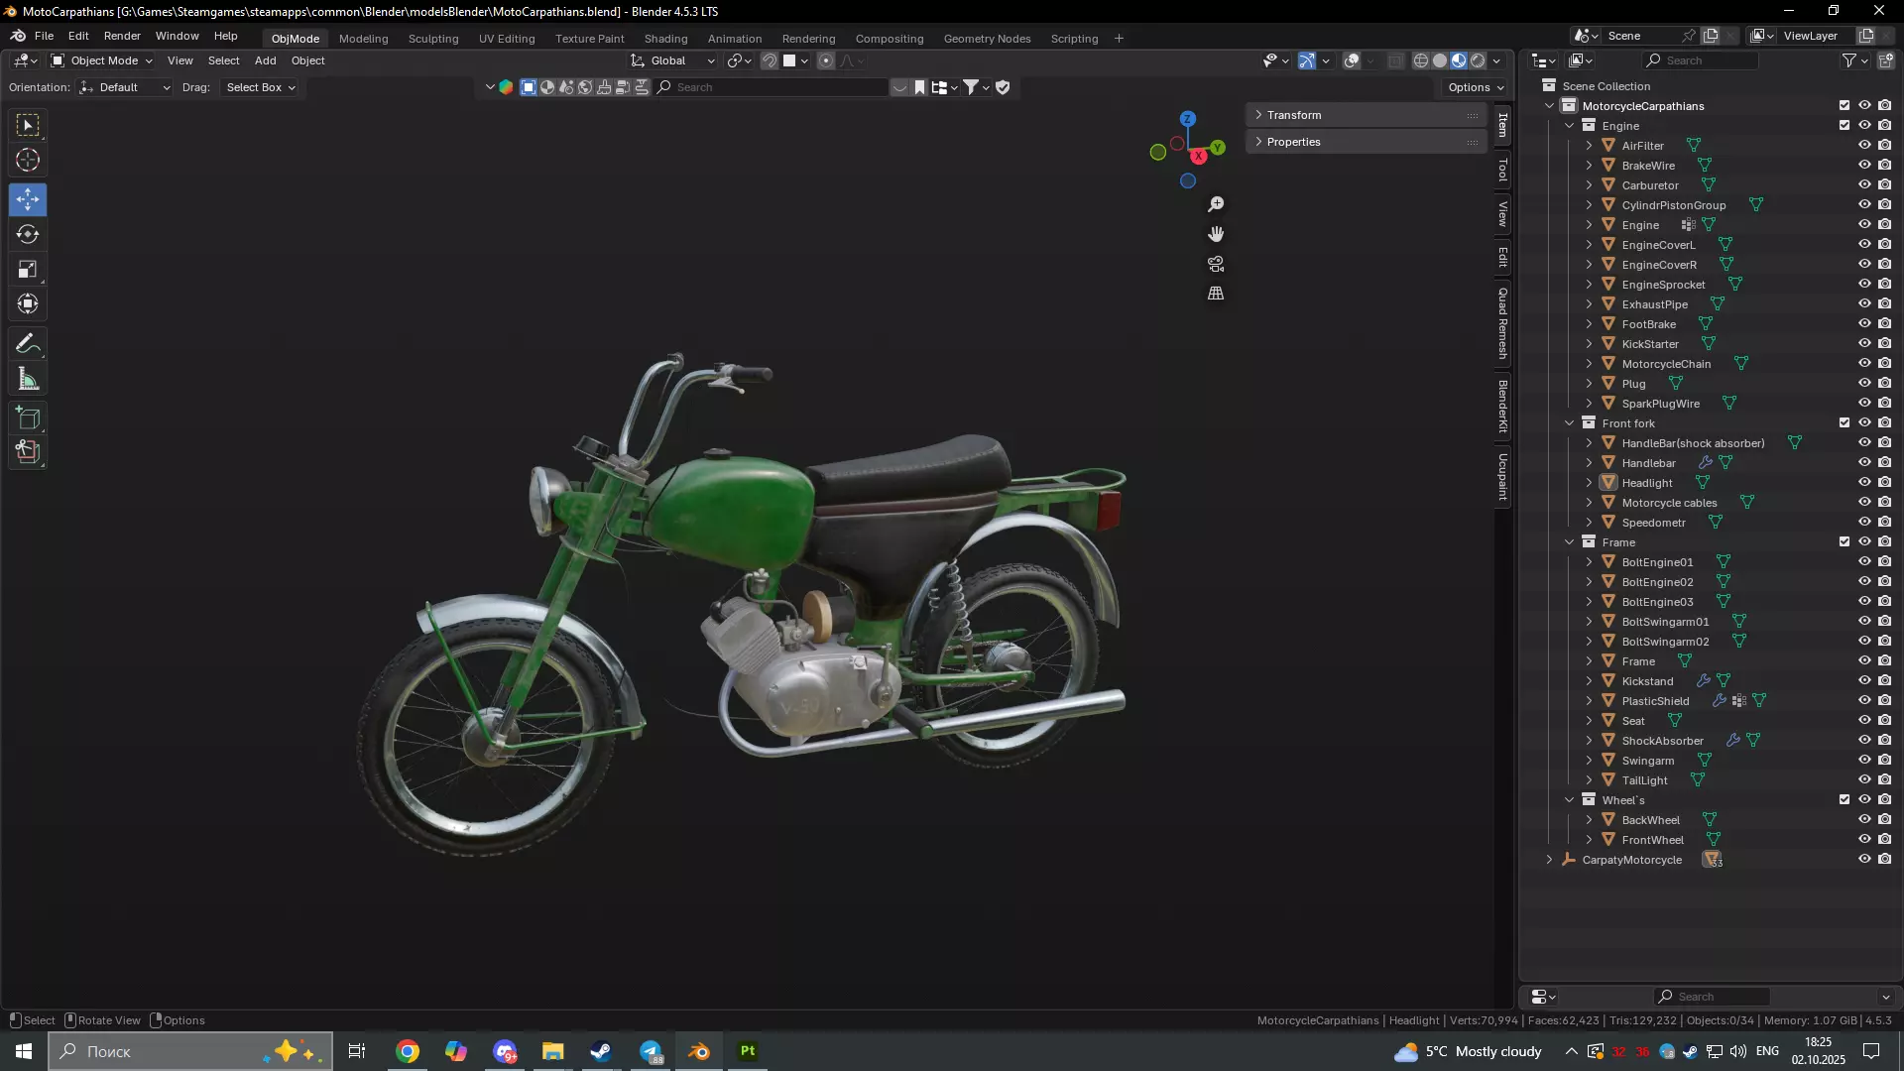Viewport: 1904px width, 1071px height.
Task: Expand the Transform panel
Action: pos(1366,115)
